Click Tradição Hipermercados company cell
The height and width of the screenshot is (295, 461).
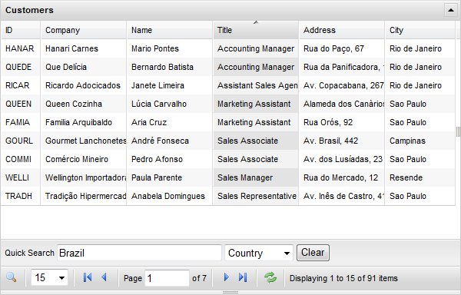[84, 196]
